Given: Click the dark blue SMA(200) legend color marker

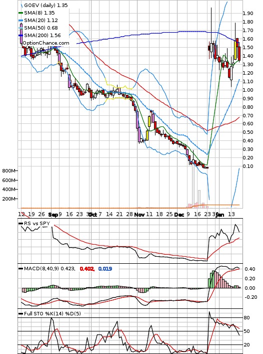Looking at the screenshot, I should (x=20, y=36).
